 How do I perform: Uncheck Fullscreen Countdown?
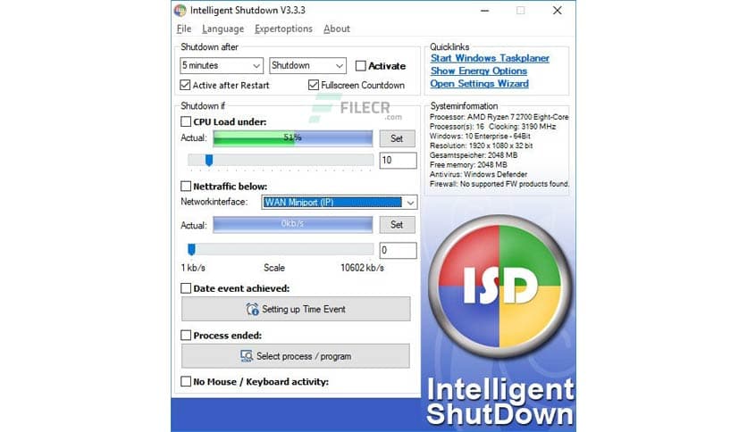313,85
